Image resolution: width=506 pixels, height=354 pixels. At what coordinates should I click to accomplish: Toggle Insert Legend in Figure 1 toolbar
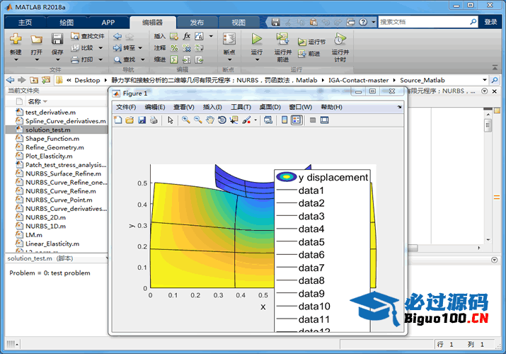(297, 120)
